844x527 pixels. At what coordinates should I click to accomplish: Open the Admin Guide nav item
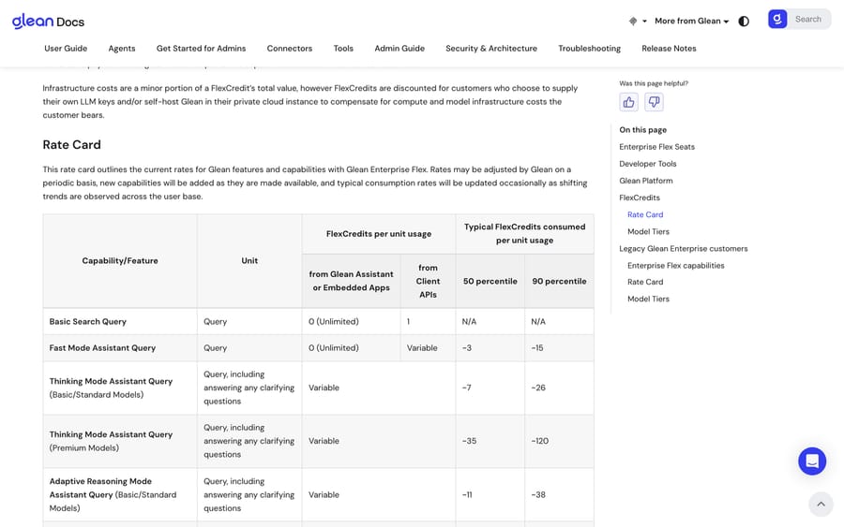[399, 49]
